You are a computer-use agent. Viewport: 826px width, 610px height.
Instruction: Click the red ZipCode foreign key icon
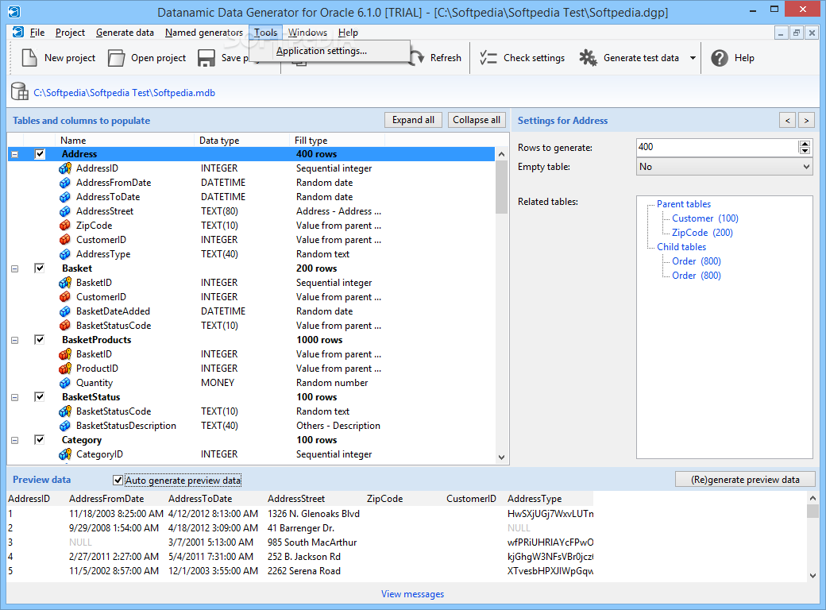point(65,226)
